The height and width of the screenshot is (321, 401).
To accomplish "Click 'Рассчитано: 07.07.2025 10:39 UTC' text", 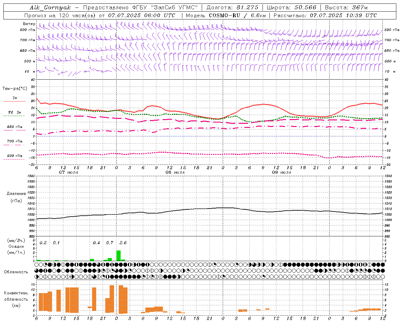I will pos(325,15).
